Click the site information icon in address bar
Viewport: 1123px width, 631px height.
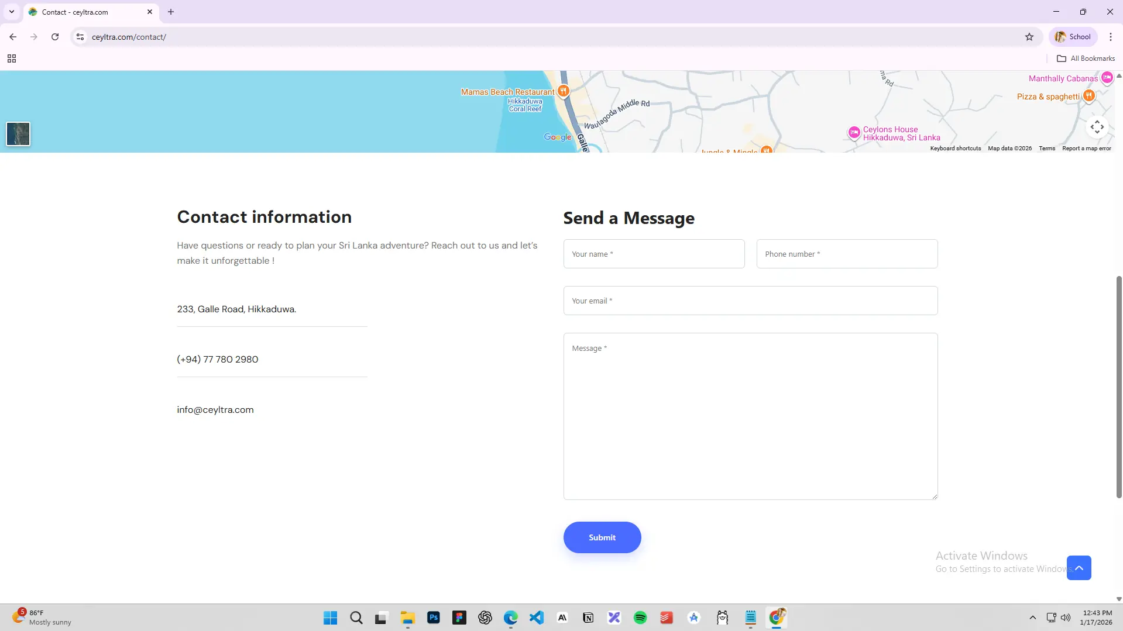[x=80, y=37]
